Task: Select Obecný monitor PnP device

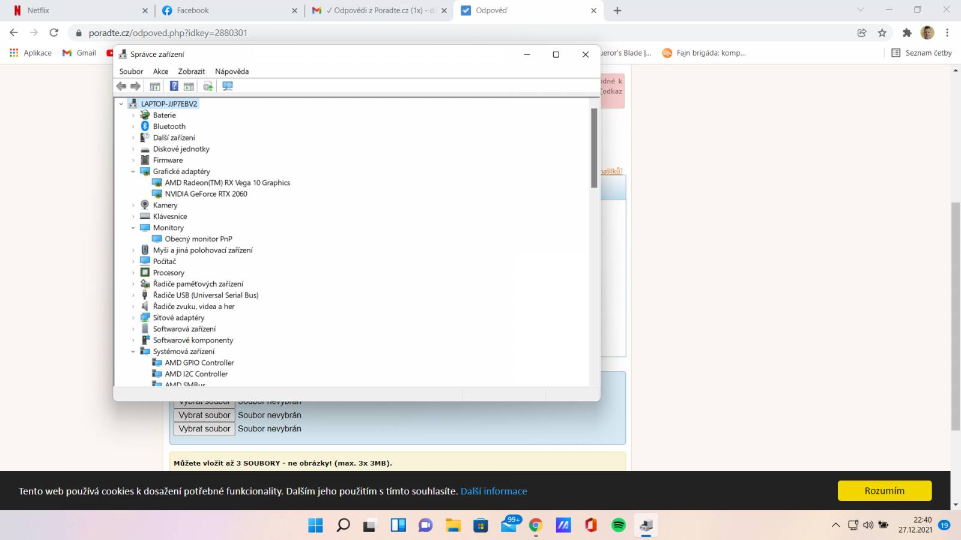Action: pos(198,239)
